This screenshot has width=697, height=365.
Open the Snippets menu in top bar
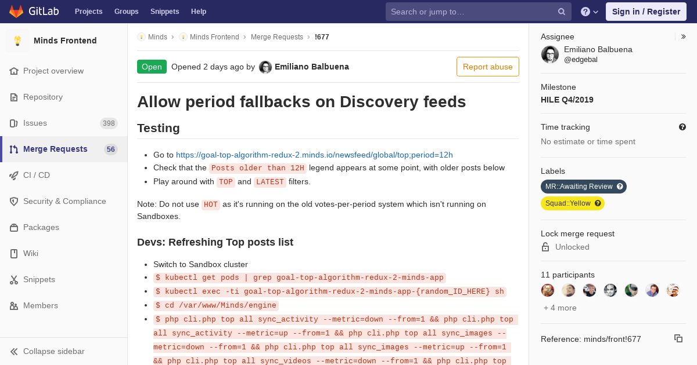(165, 12)
